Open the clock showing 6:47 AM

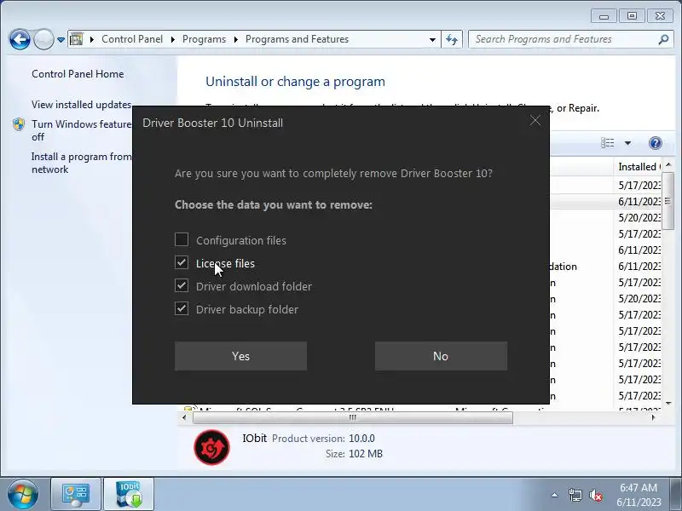639,495
